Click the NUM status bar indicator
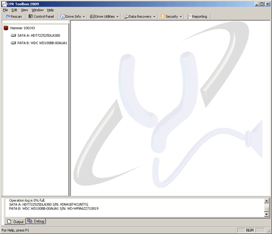The width and height of the screenshot is (272, 234). pyautogui.click(x=250, y=230)
